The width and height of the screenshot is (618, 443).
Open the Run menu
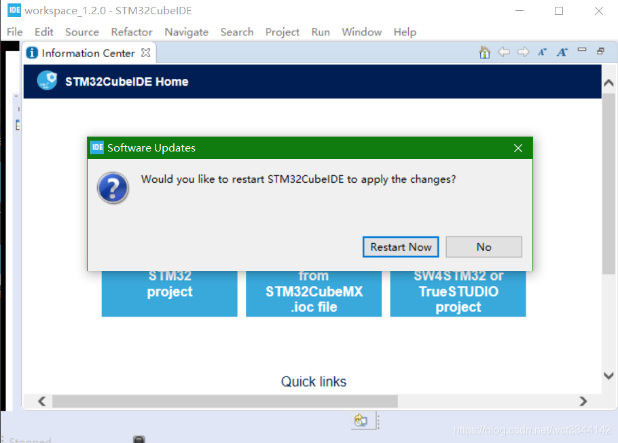point(321,32)
